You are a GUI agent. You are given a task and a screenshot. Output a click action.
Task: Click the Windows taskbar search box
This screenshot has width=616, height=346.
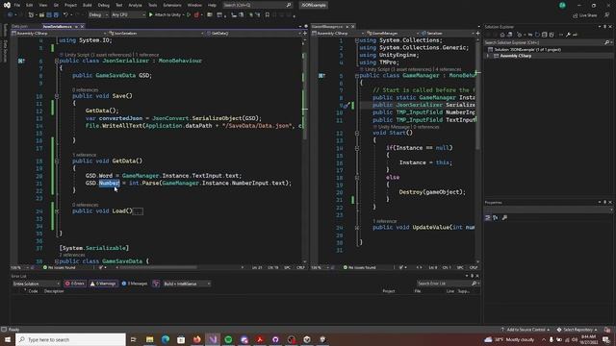point(70,339)
